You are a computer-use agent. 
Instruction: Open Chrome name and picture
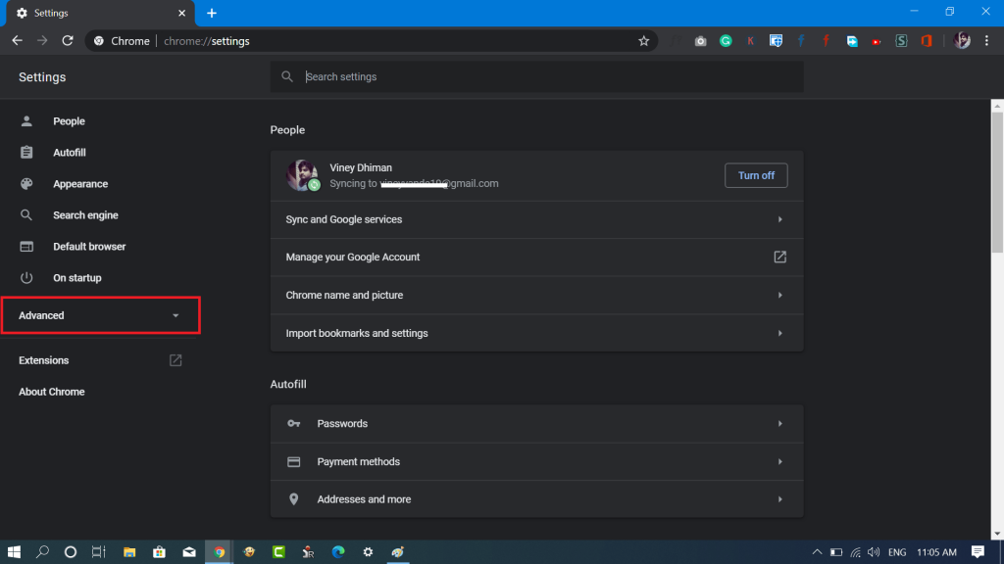[536, 295]
